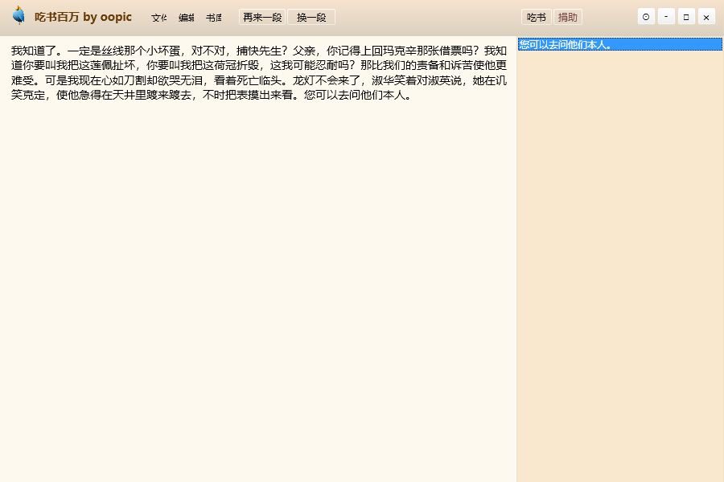Screen dimensions: 724x482
Task: Open the 书库 menu
Action: [x=213, y=18]
